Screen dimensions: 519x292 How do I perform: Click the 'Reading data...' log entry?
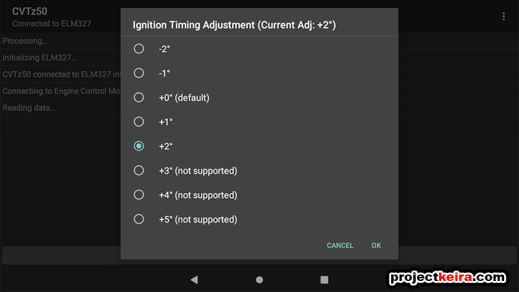point(29,108)
